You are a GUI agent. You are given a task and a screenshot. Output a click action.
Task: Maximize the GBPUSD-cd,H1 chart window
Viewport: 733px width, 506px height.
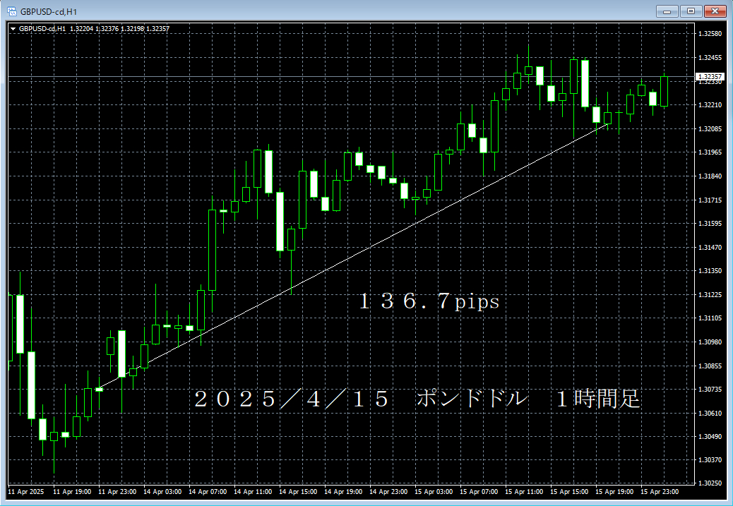coord(691,11)
